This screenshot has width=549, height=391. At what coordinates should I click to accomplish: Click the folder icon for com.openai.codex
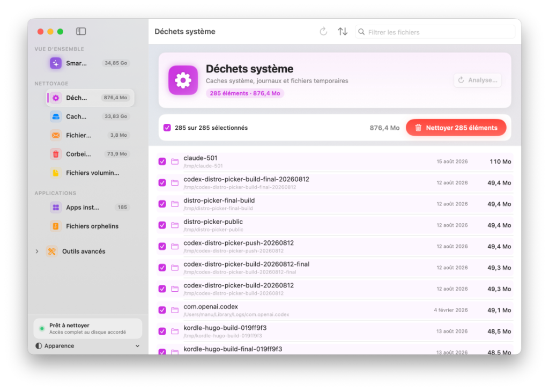click(175, 310)
